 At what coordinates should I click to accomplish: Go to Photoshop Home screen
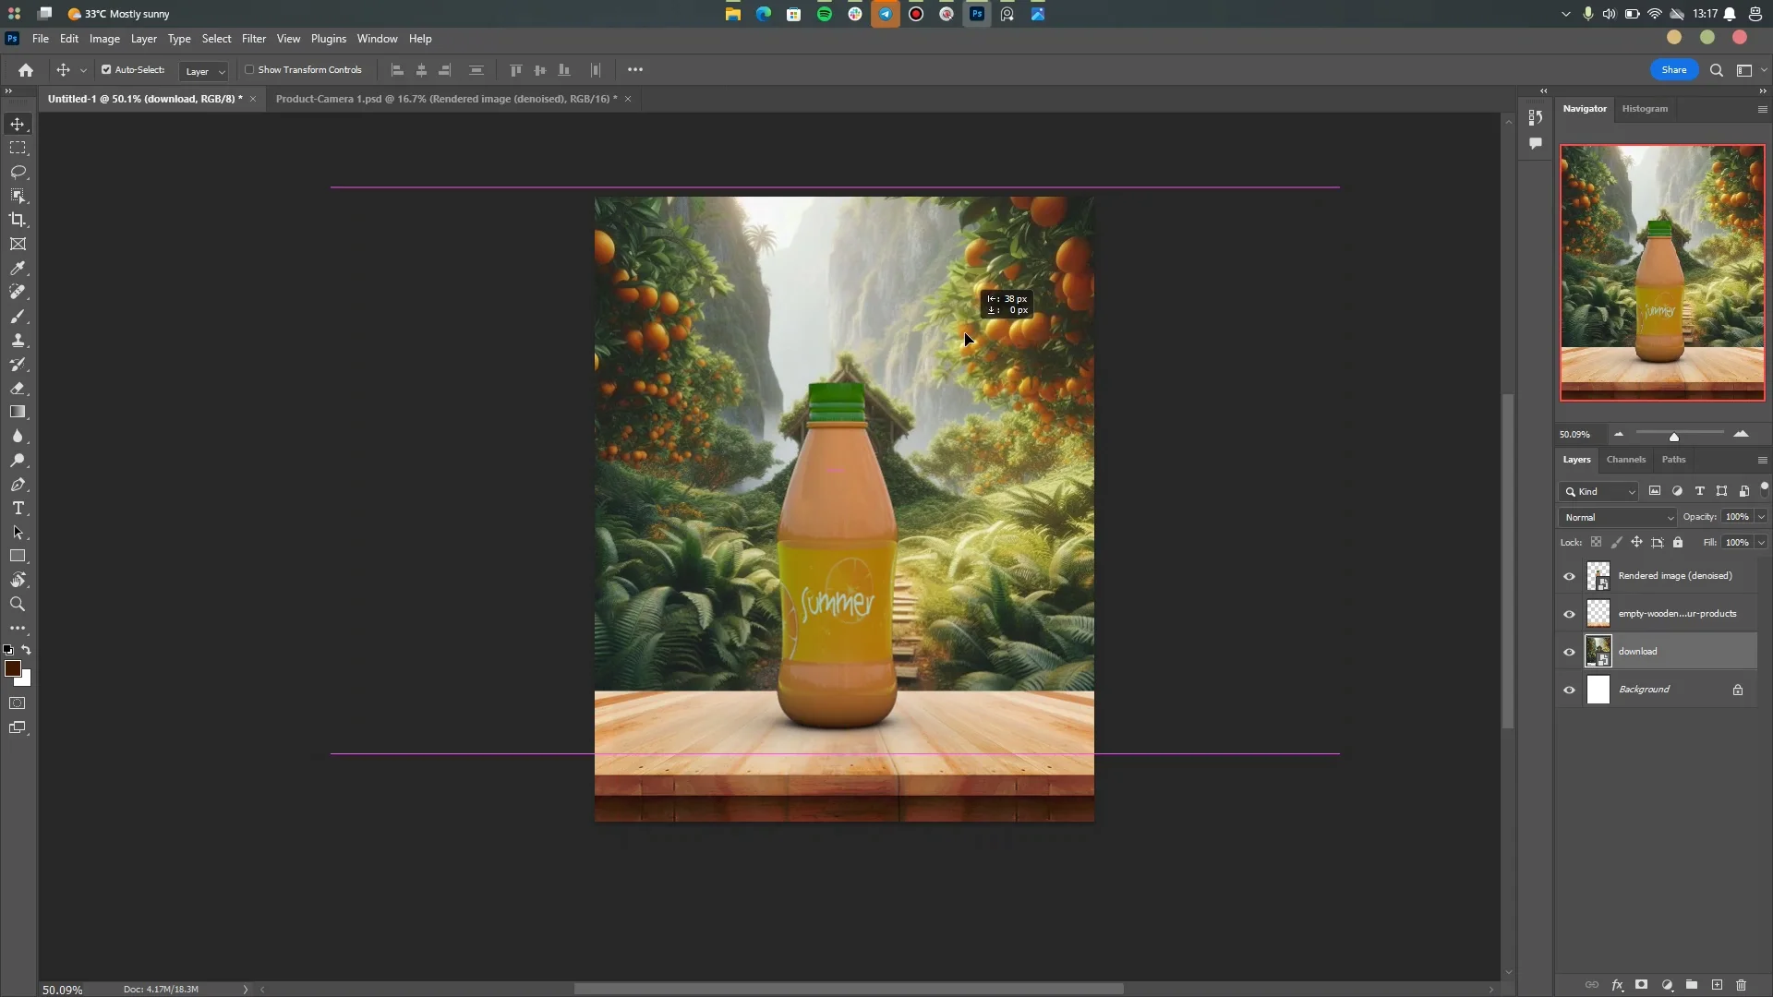click(x=26, y=70)
